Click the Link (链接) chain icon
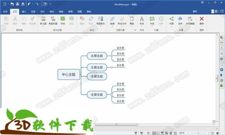This screenshot has width=225, height=135. pos(112,19)
